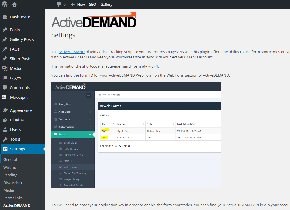Visit site via home icon

pos(14,4)
